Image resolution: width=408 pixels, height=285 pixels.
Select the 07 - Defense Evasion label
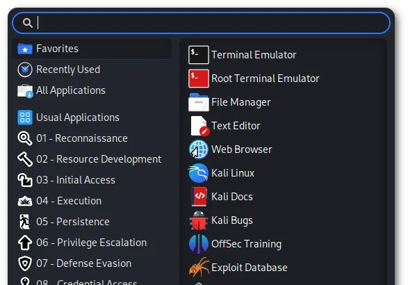point(84,263)
